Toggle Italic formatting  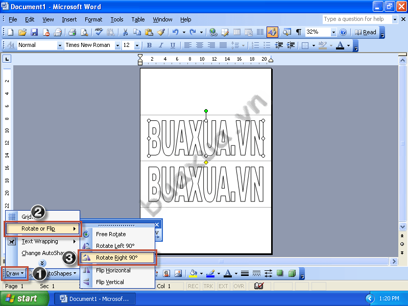(161, 45)
